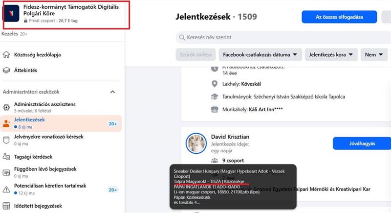Click the Keresés név szerint search field
391x213 pixels.
[283, 37]
